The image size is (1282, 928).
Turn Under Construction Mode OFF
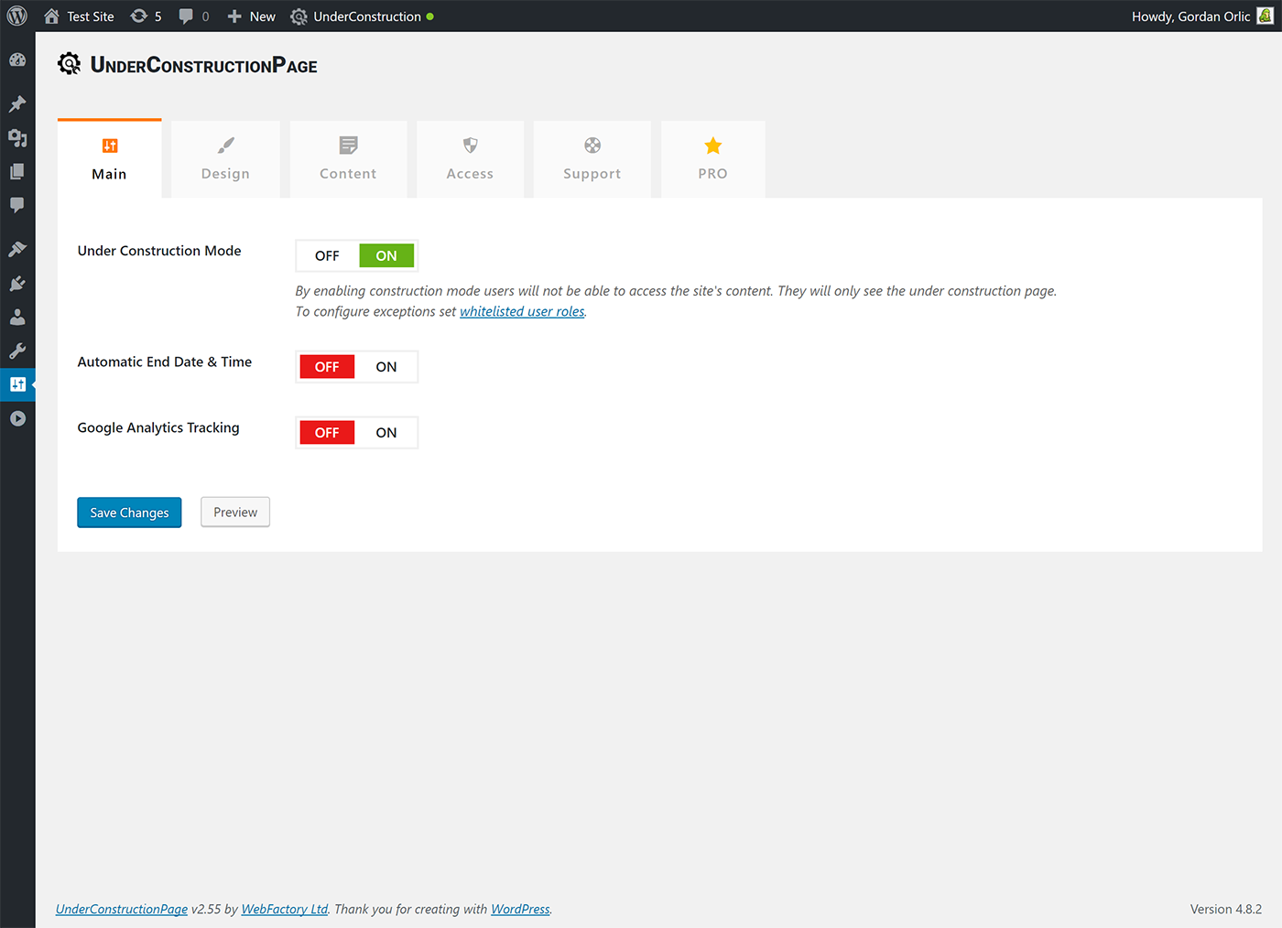coord(327,256)
